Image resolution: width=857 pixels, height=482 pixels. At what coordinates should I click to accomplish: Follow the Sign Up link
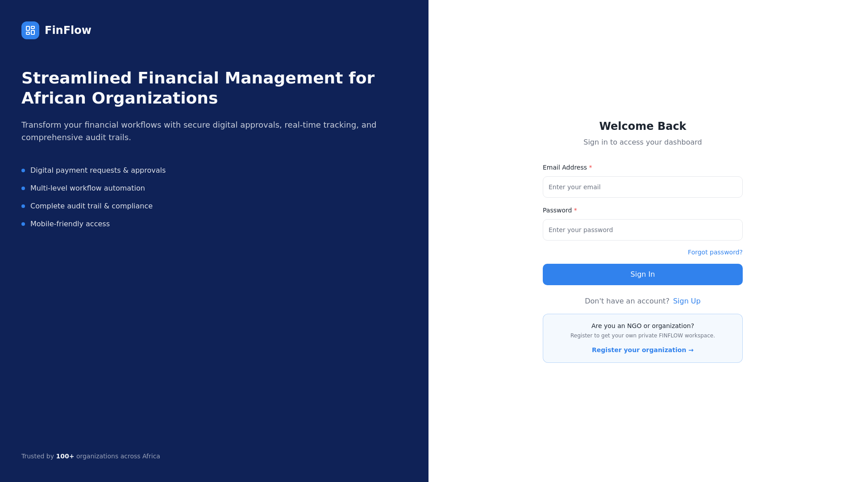686,301
